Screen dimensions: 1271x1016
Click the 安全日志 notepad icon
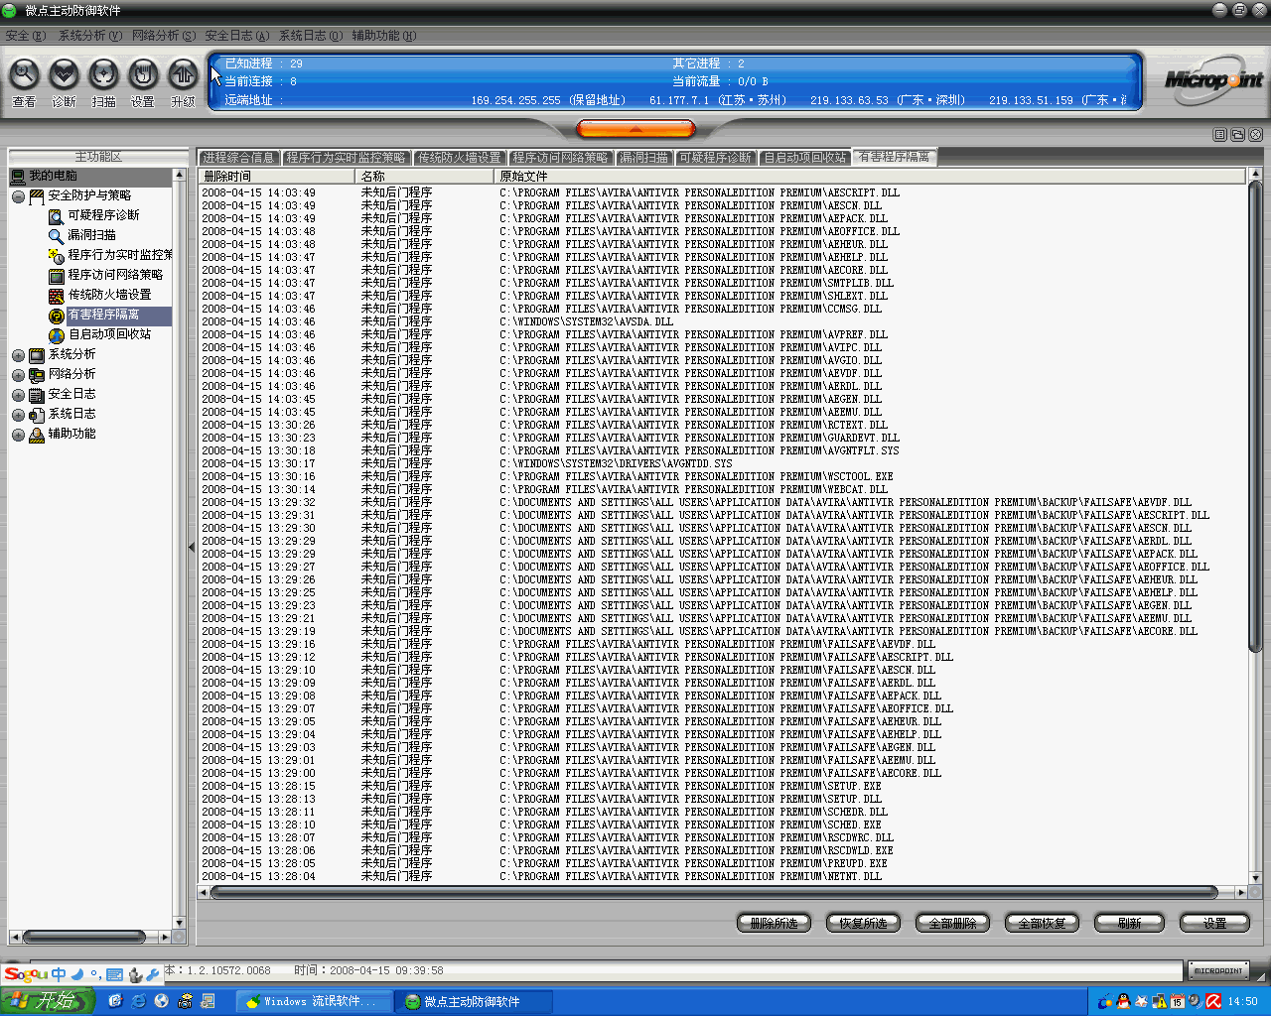point(37,395)
